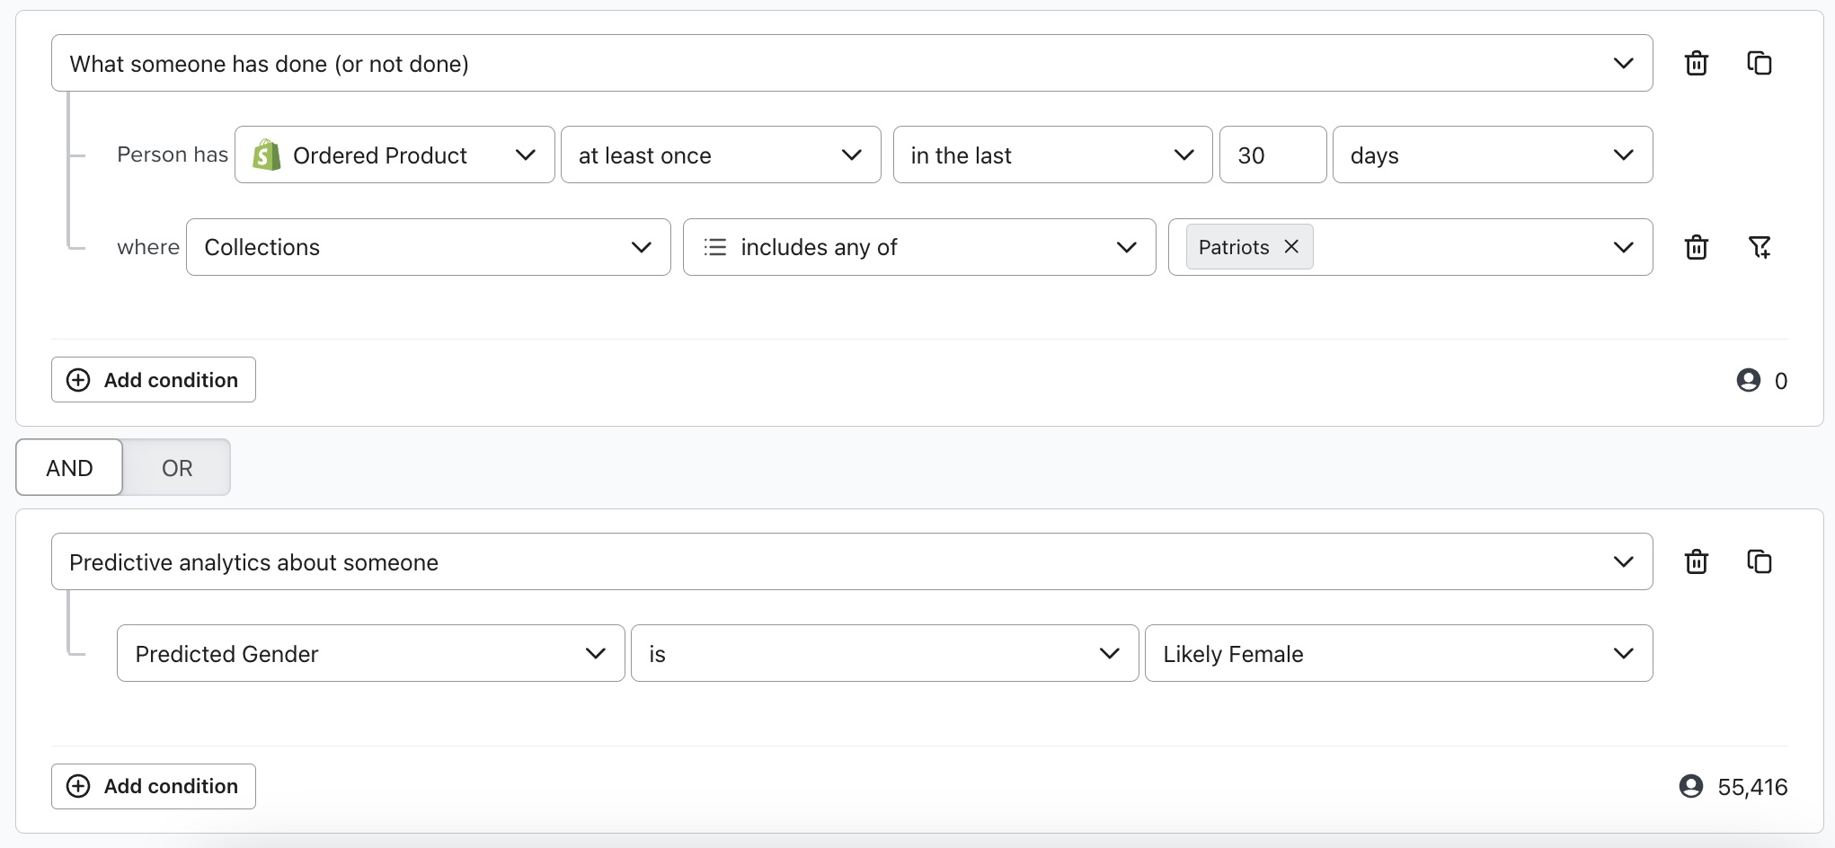1835x848 pixels.
Task: Open the 'at least once' frequency dropdown
Action: pyautogui.click(x=720, y=155)
